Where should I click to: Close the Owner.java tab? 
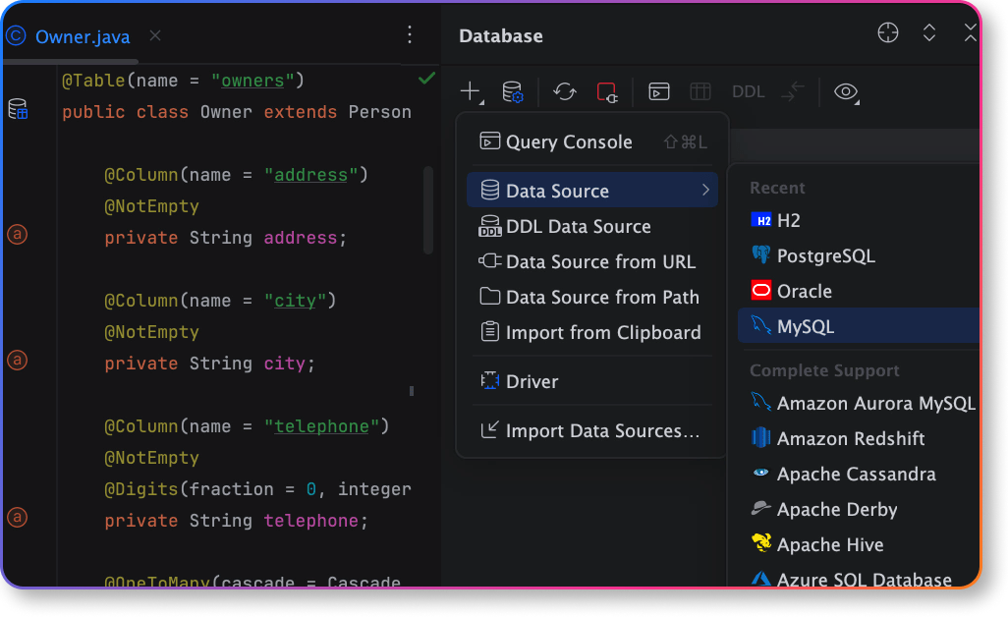click(x=155, y=35)
